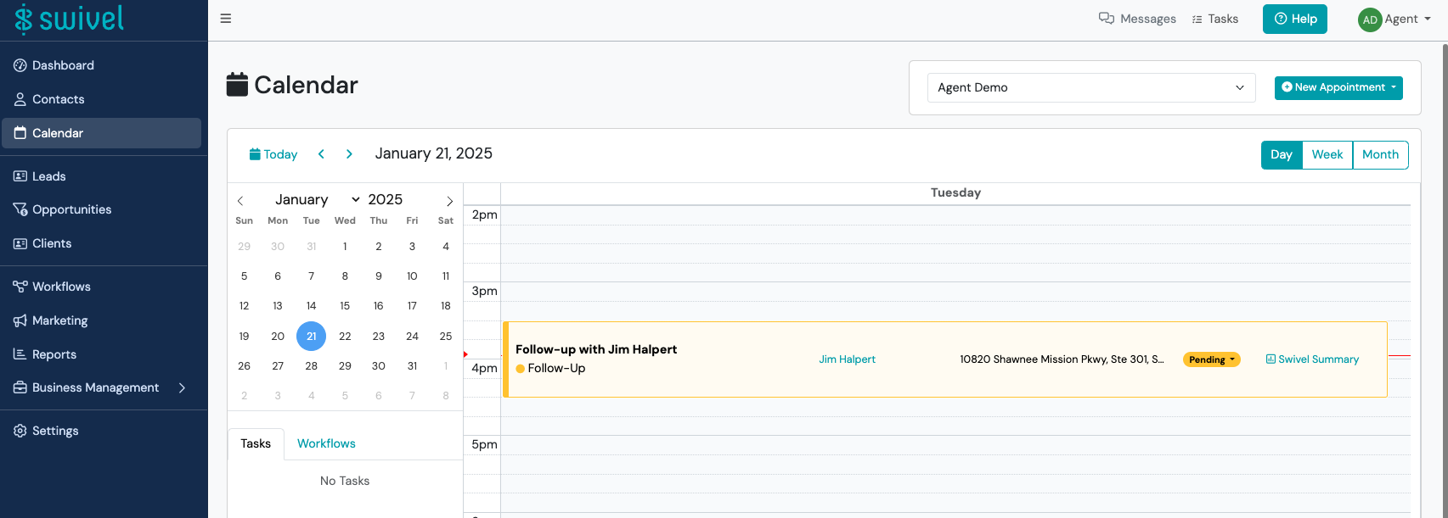Go to previous day arrow beside Today

click(x=321, y=154)
